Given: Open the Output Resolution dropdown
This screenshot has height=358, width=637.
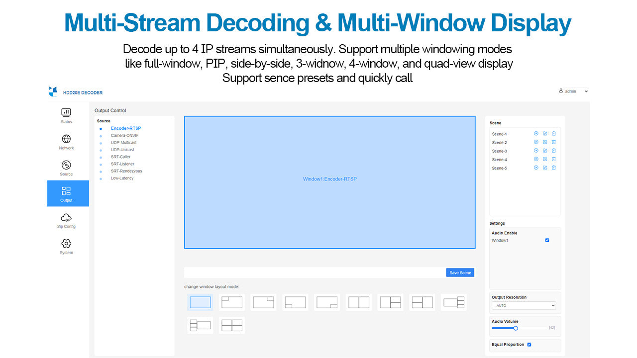Looking at the screenshot, I should [x=524, y=306].
